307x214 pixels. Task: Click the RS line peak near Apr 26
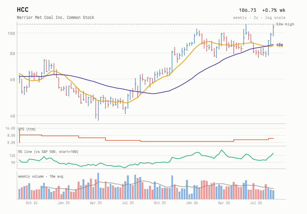click(221, 150)
